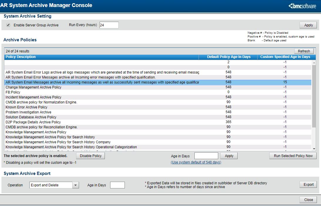Click the Export button
Viewport: 321px width, 206px height.
click(x=308, y=185)
